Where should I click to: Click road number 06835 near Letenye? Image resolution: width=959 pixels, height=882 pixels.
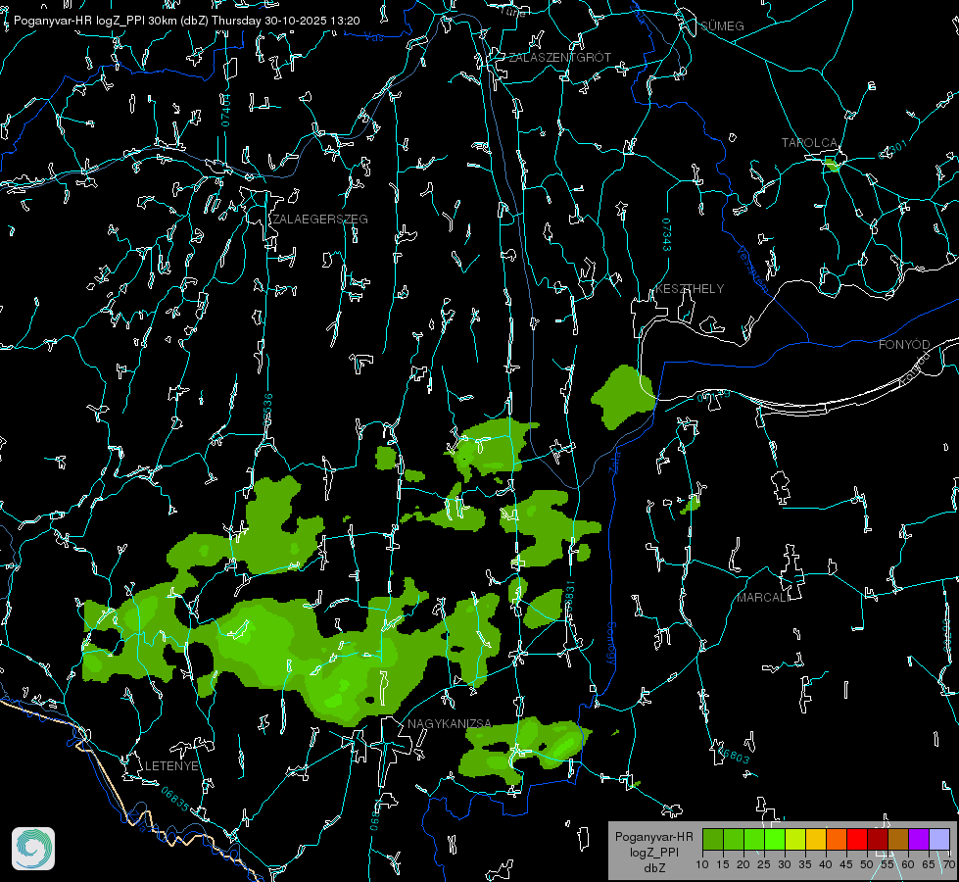(x=175, y=800)
